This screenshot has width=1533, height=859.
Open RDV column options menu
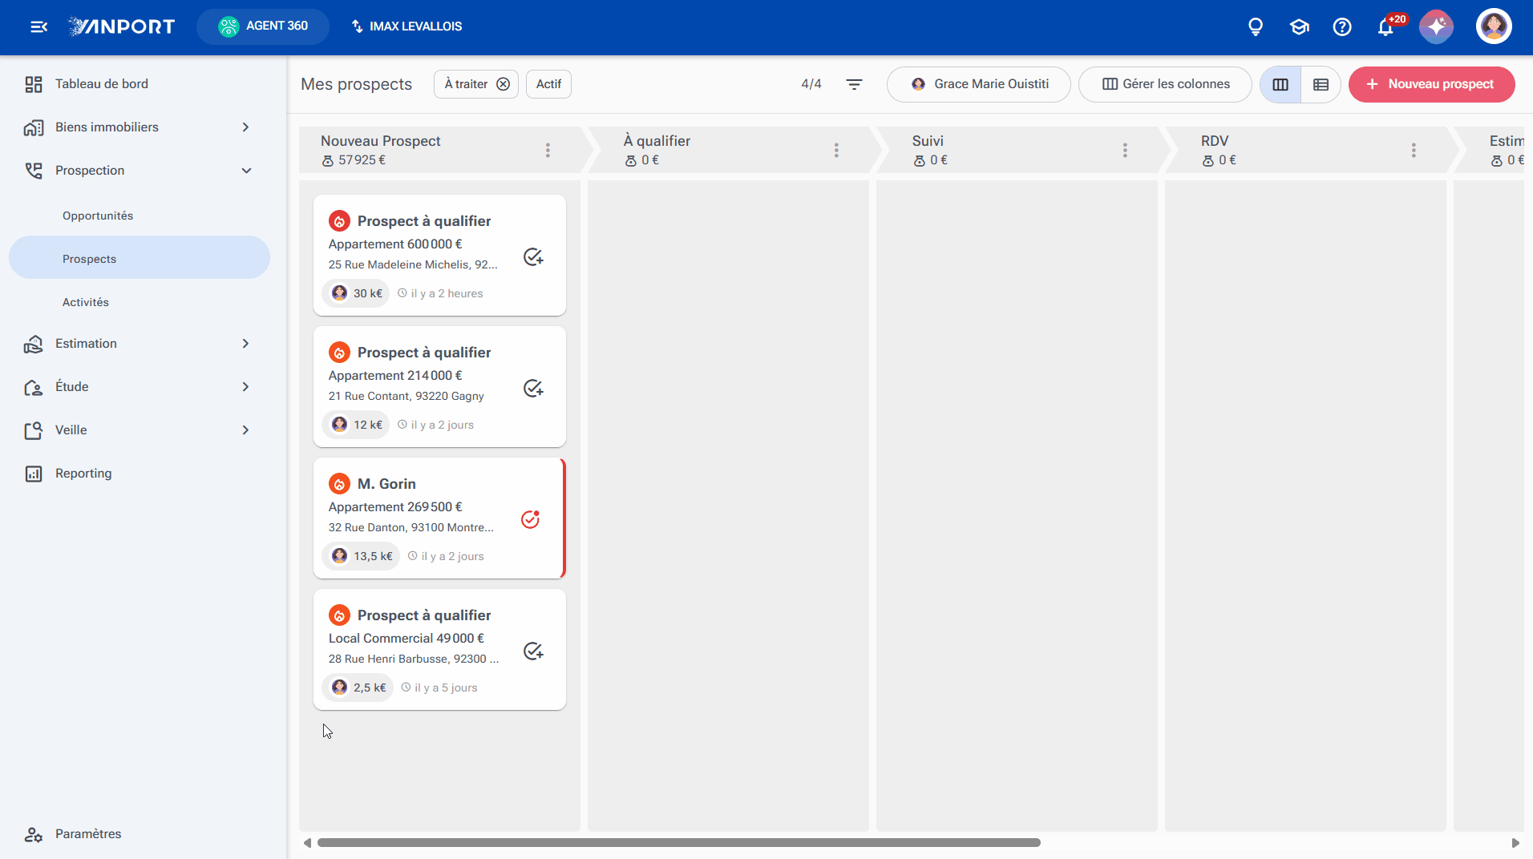[1414, 150]
